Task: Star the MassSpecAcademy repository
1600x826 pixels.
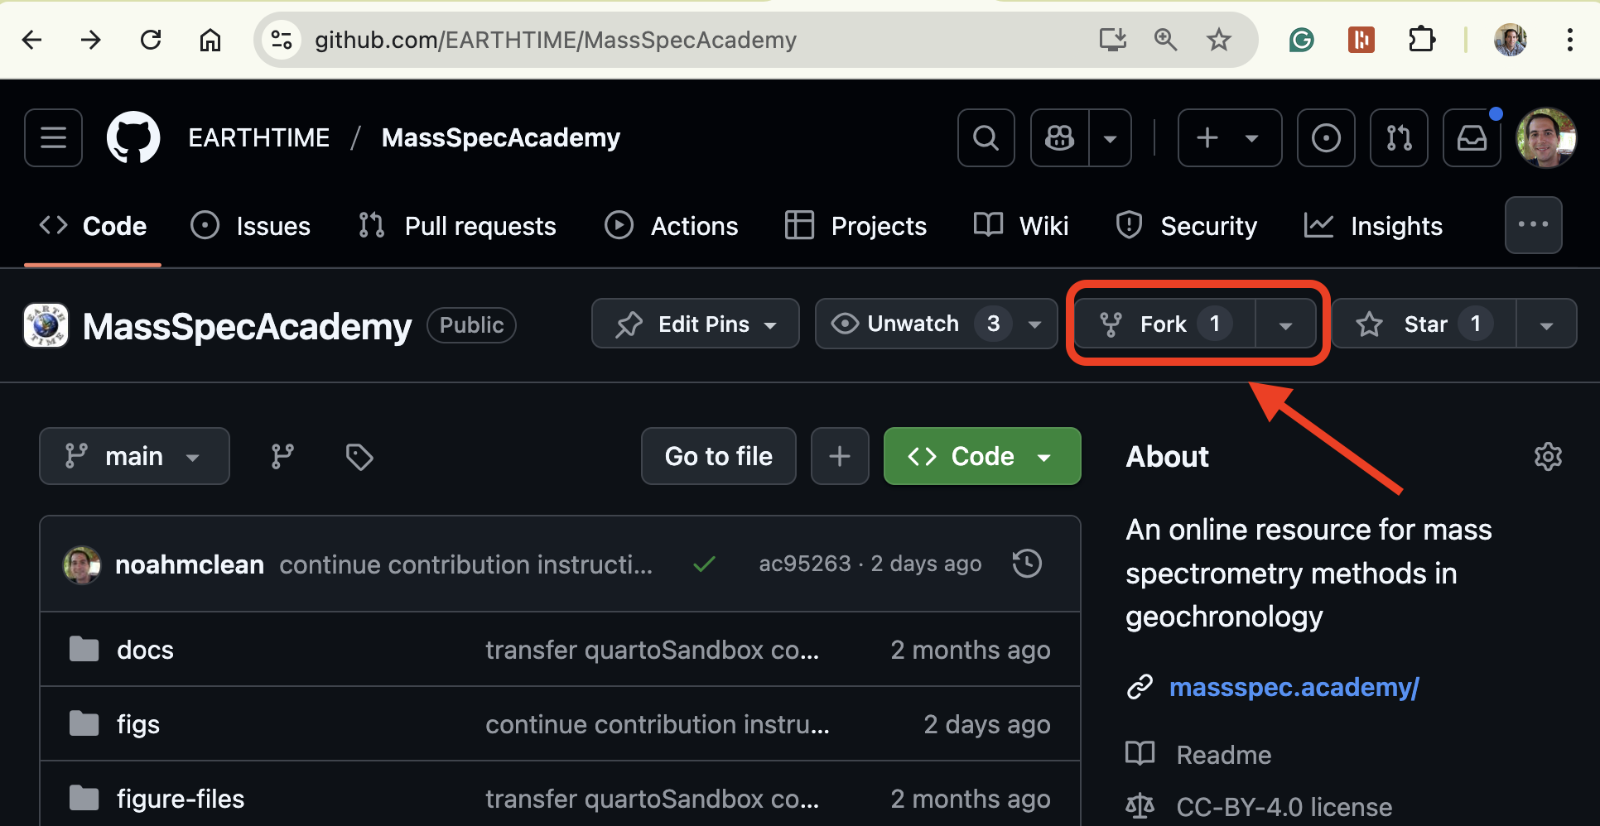Action: click(1424, 324)
